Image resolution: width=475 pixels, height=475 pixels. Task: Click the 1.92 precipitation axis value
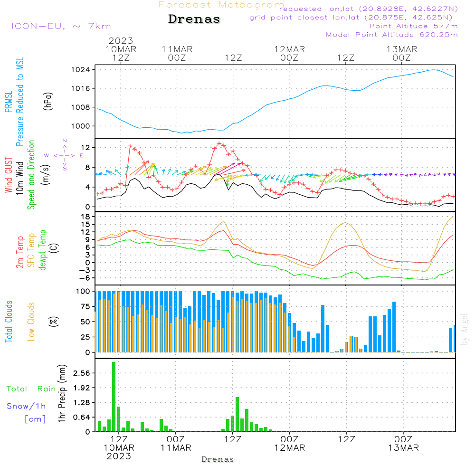tap(82, 388)
